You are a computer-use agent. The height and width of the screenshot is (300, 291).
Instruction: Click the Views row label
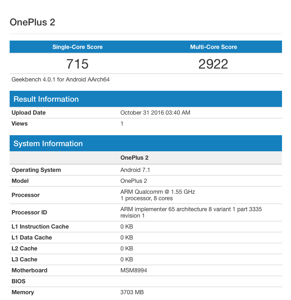[x=20, y=124]
